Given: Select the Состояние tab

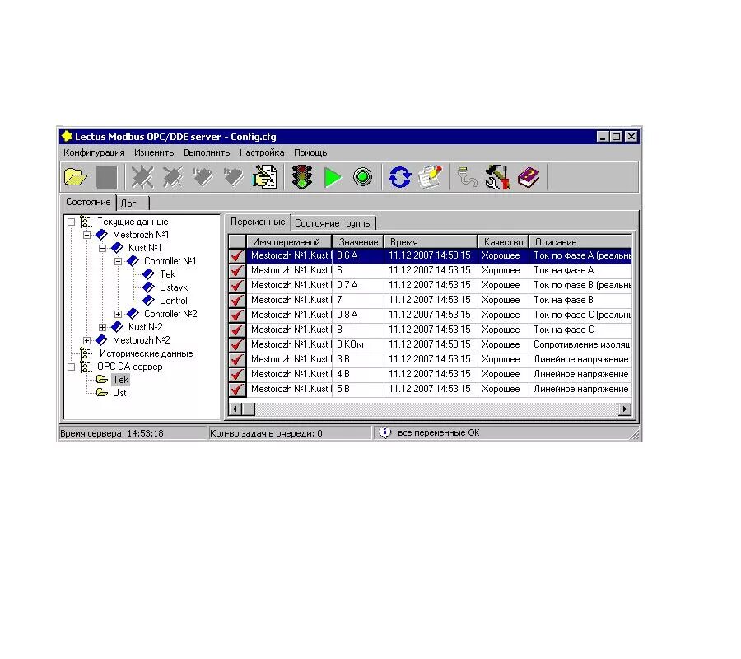Looking at the screenshot, I should pos(88,202).
